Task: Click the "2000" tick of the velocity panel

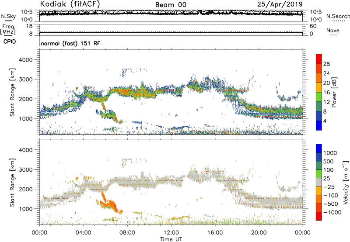Action: pyautogui.click(x=25, y=189)
